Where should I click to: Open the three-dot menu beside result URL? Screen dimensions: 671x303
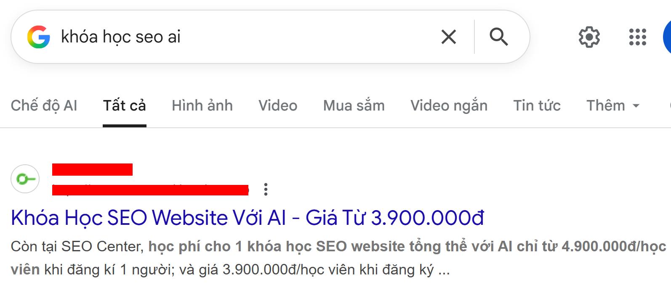coord(266,189)
